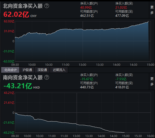Click the 62.02亿 northbound net buy value
This screenshot has height=138, width=155.
pyautogui.click(x=16, y=14)
